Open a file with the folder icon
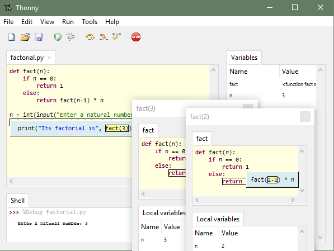 coord(25,37)
